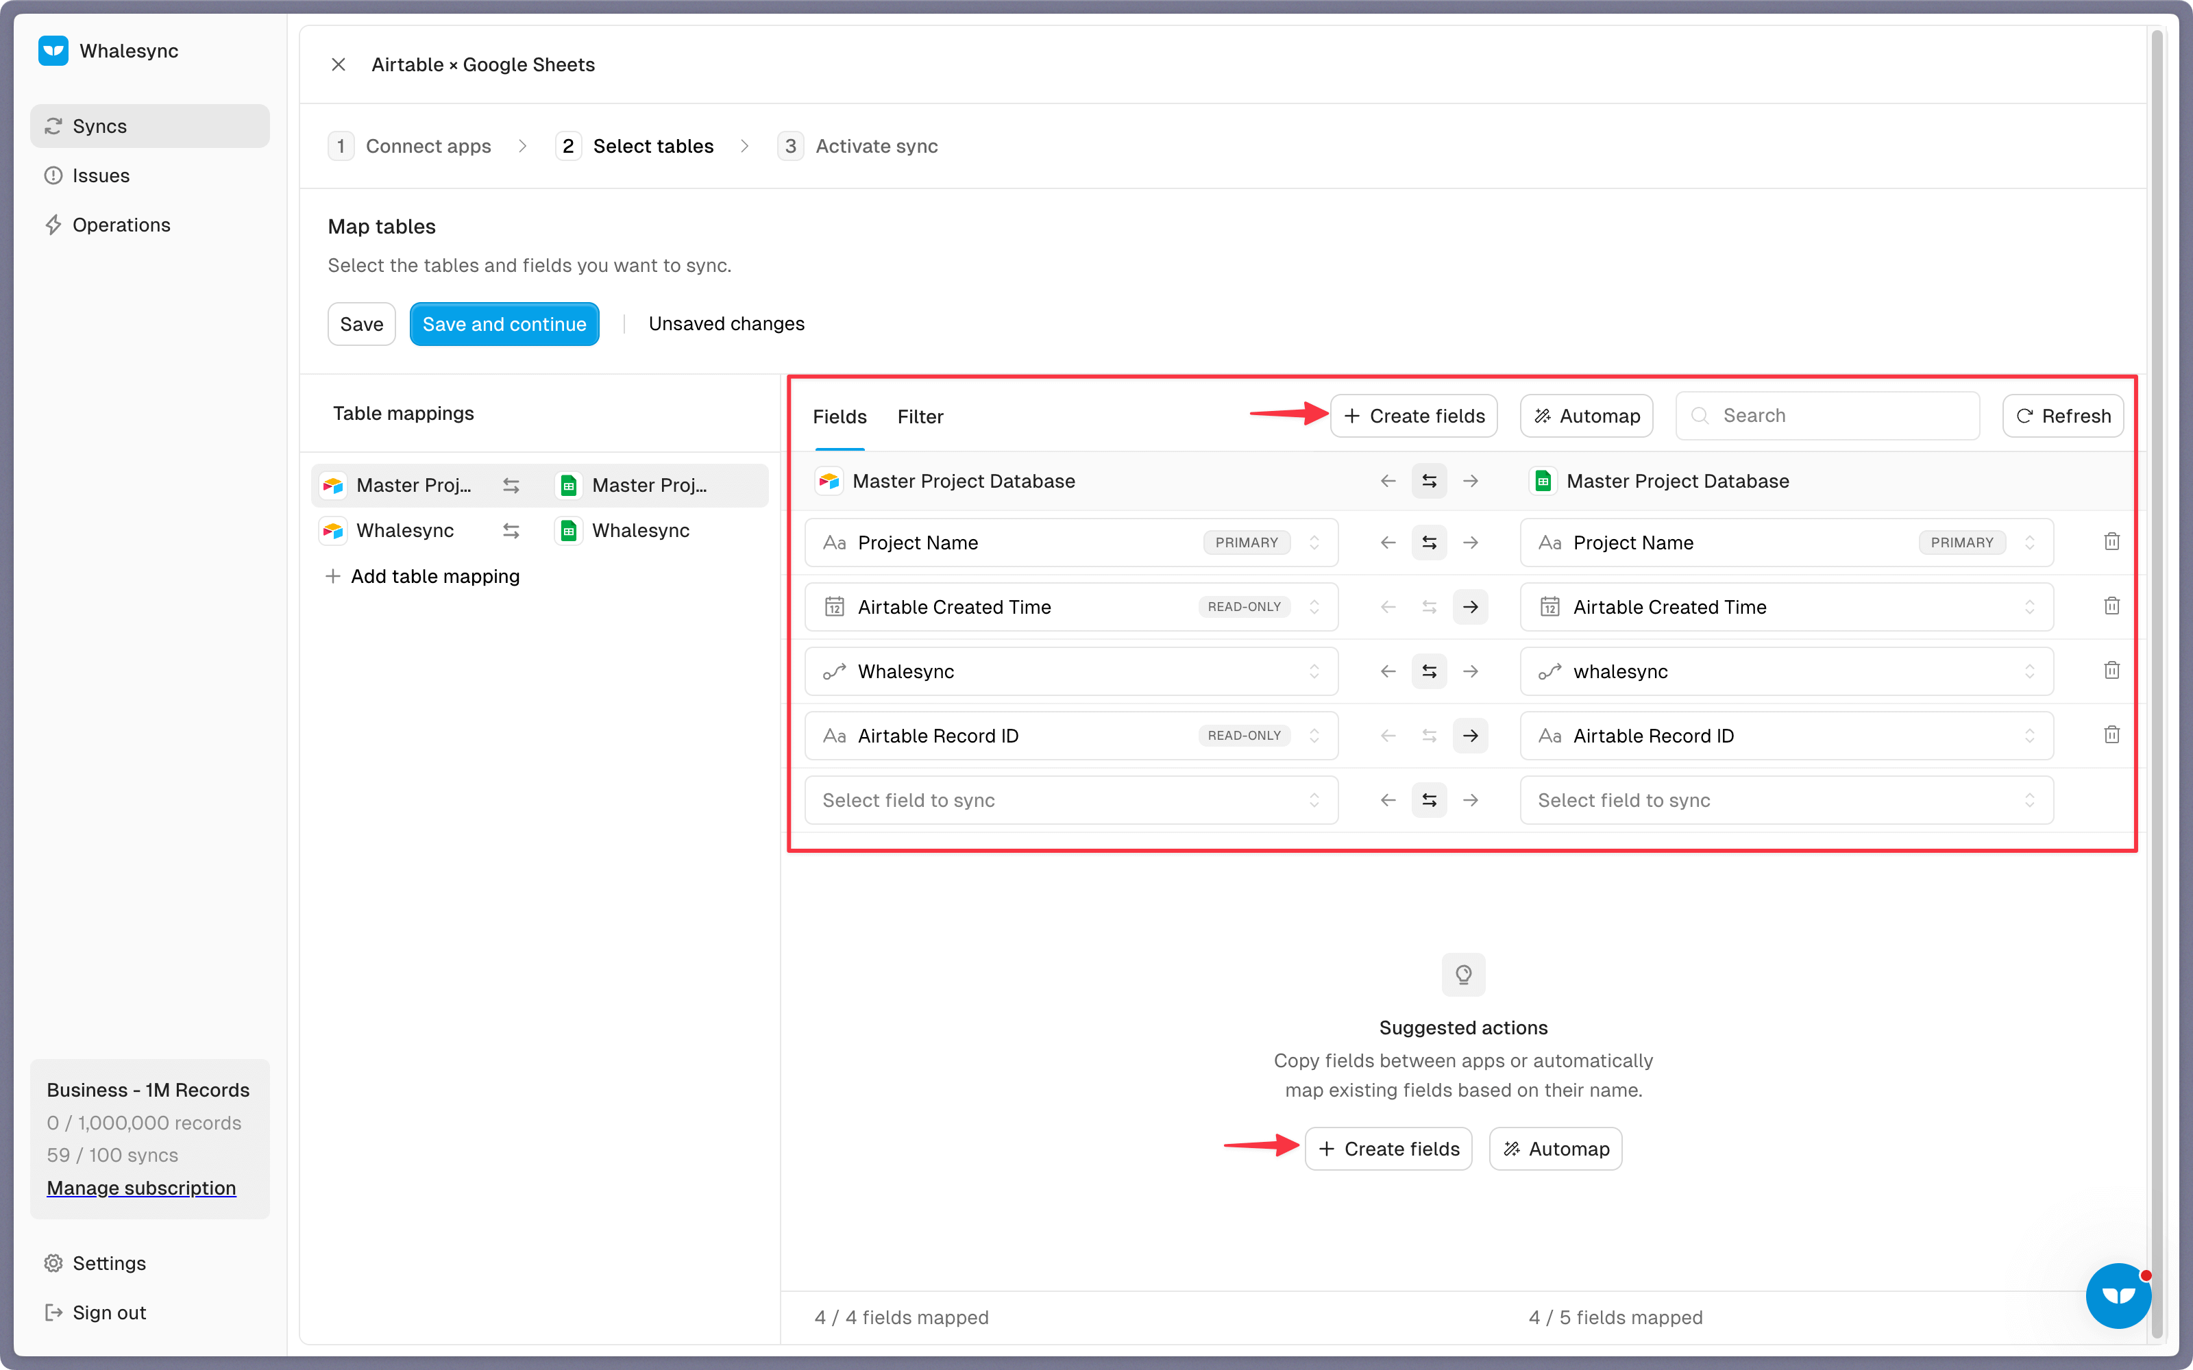The width and height of the screenshot is (2193, 1370).
Task: Open left Select field to sync dropdown
Action: [x=1071, y=800]
